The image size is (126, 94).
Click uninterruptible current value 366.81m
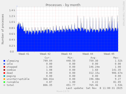(48, 79)
